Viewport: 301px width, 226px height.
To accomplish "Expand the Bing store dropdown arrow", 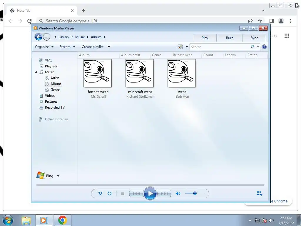I will pos(58,176).
